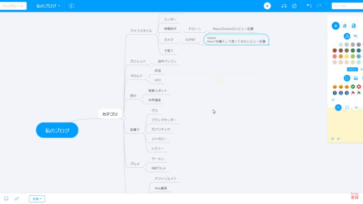Click the connection tool icon in top bar

click(x=284, y=6)
